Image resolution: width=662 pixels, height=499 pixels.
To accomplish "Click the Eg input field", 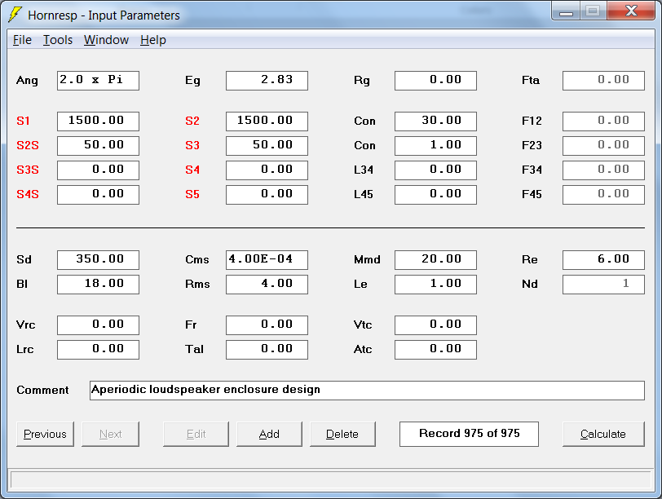I will click(x=267, y=81).
